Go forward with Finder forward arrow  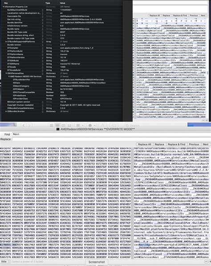[x=29, y=125]
